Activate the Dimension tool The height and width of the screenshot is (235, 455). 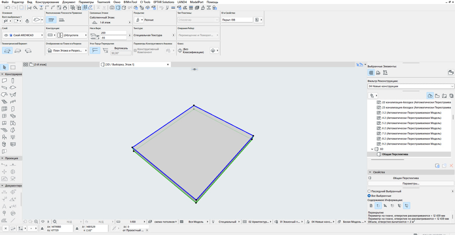[5, 192]
